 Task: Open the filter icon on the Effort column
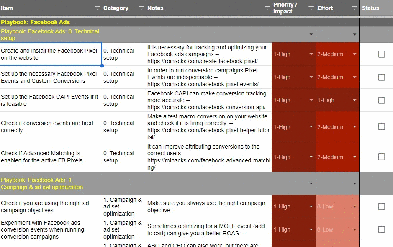[354, 8]
